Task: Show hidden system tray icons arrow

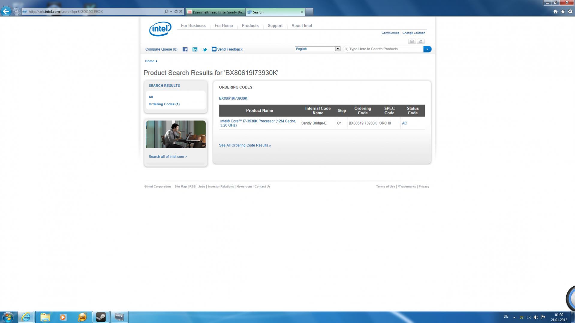Action: coord(514,317)
